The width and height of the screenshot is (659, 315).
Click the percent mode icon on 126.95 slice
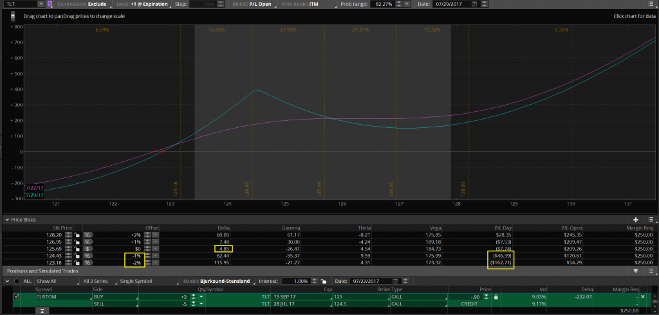87,242
